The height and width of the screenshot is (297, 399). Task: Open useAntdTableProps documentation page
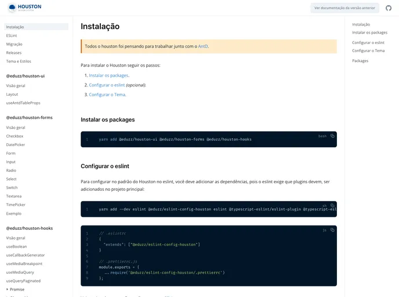tap(23, 103)
